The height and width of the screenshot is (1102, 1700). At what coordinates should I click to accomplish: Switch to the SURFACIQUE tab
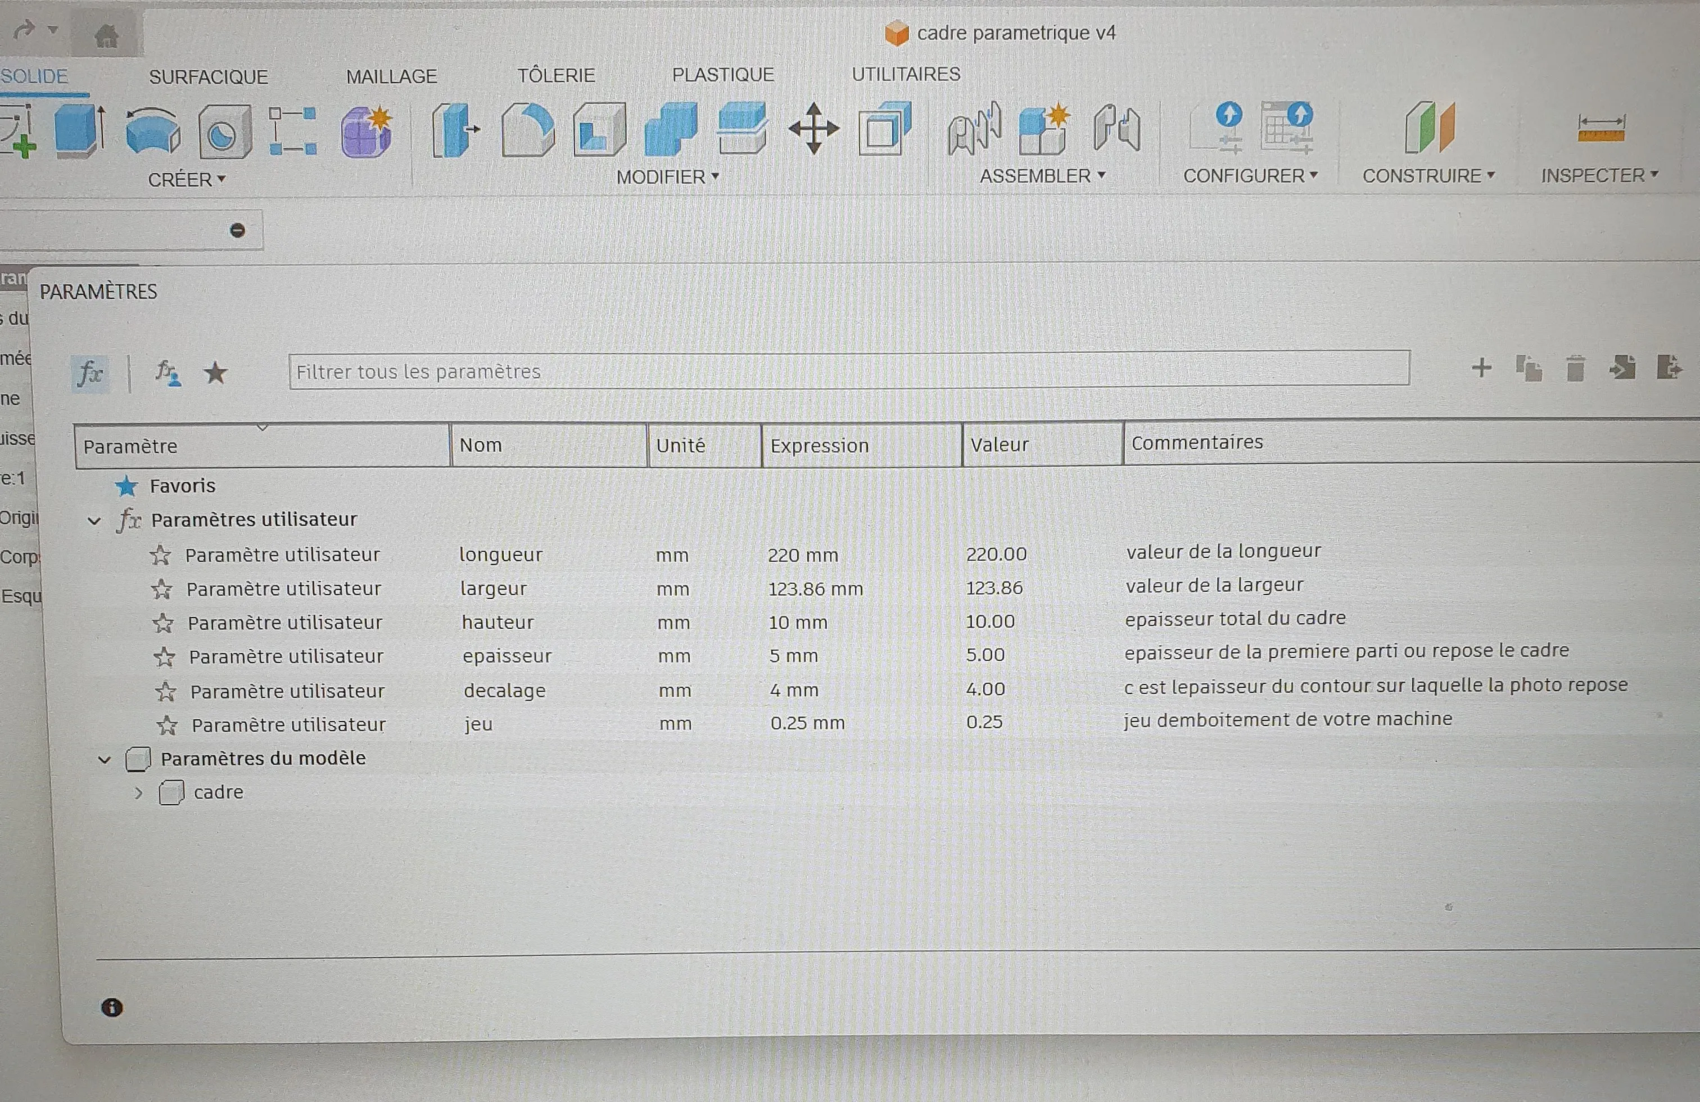209,76
